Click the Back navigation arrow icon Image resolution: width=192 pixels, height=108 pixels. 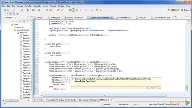(x=101, y=10)
